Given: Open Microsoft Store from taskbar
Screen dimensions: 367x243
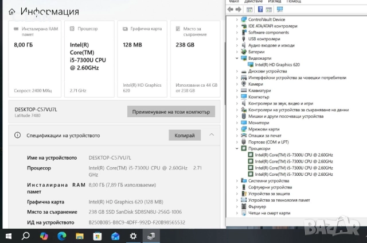Looking at the screenshot, I should (97, 236).
